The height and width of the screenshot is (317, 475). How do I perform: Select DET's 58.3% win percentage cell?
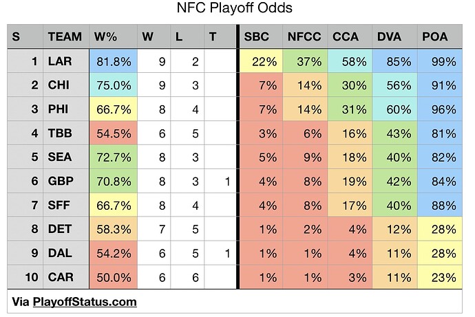coord(113,230)
